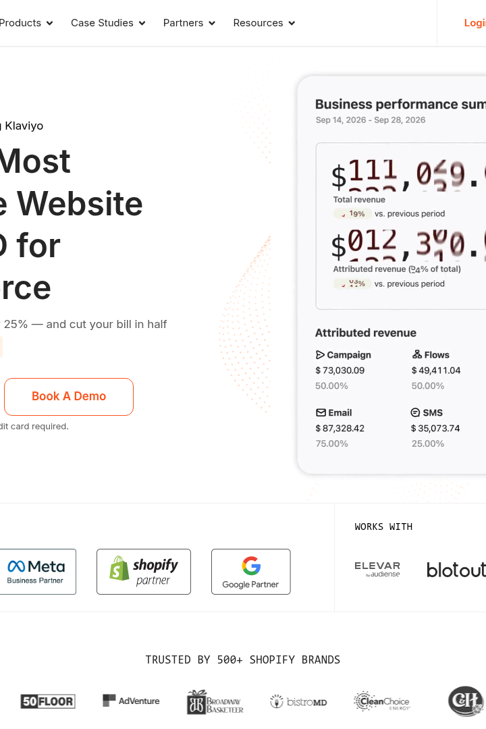This screenshot has width=486, height=729.
Task: Click the Email envelope icon
Action: 321,412
